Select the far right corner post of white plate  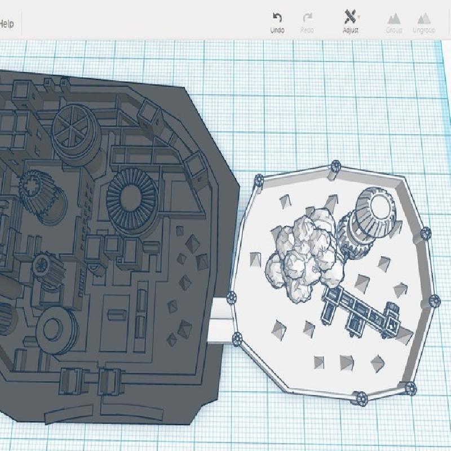pos(434,302)
